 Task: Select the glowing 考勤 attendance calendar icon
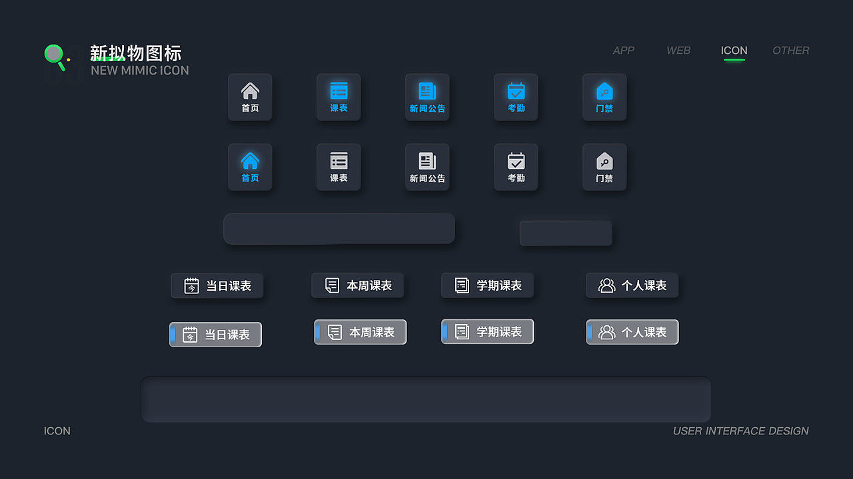[x=516, y=97]
